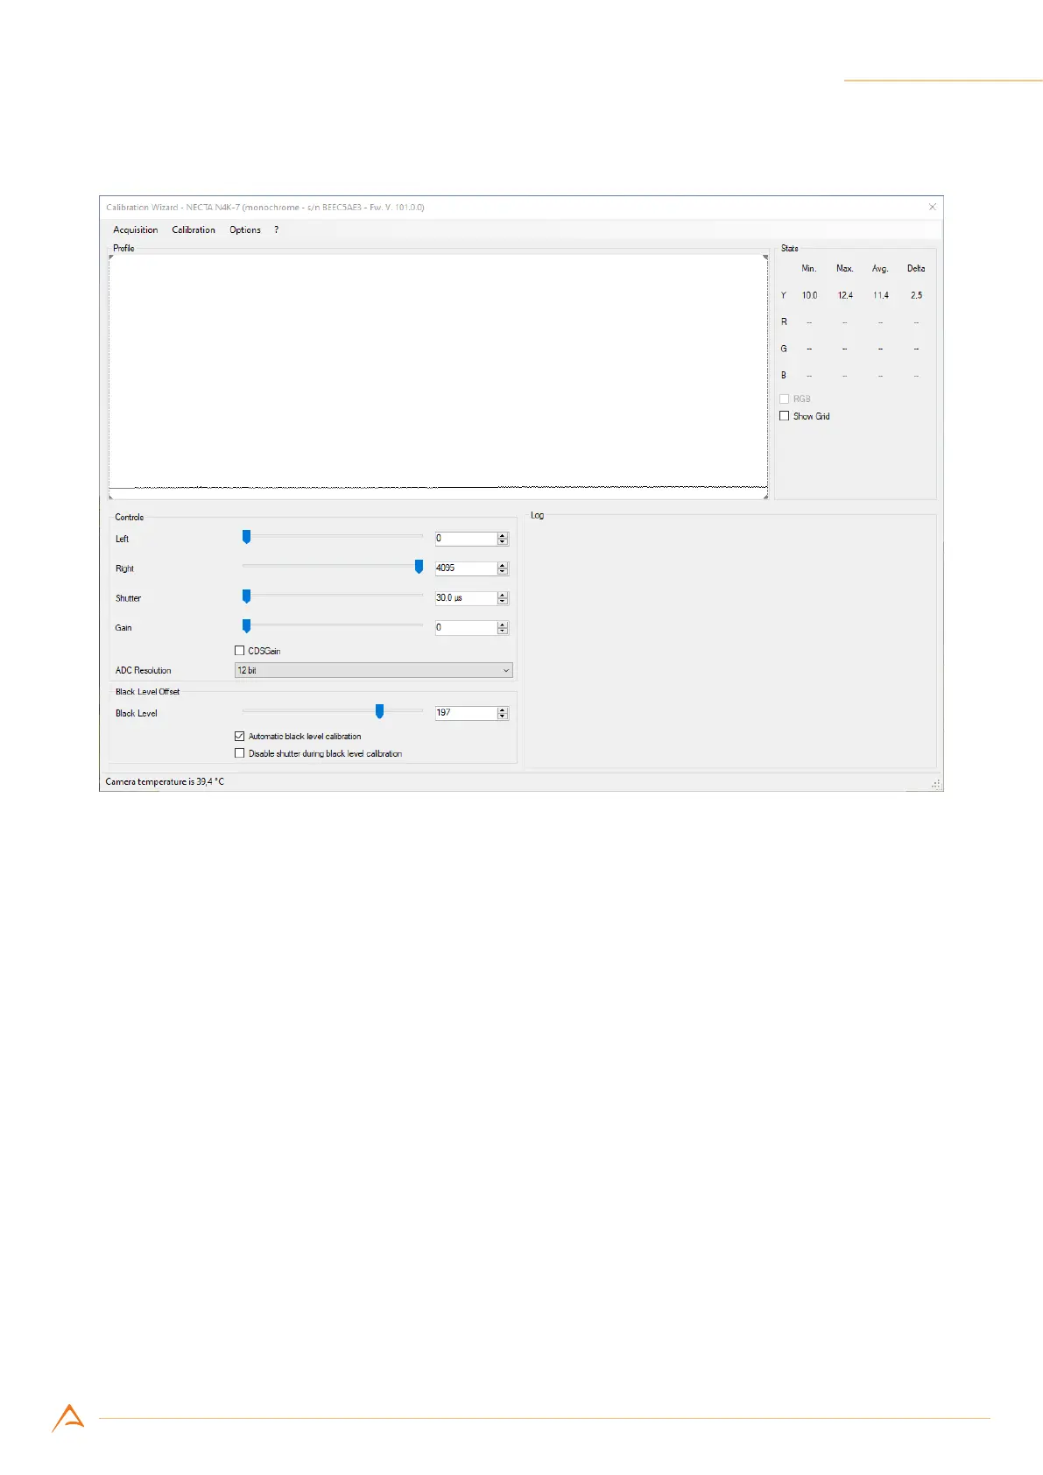Click the Shutter label
This screenshot has height=1475, width=1043.
pyautogui.click(x=128, y=598)
